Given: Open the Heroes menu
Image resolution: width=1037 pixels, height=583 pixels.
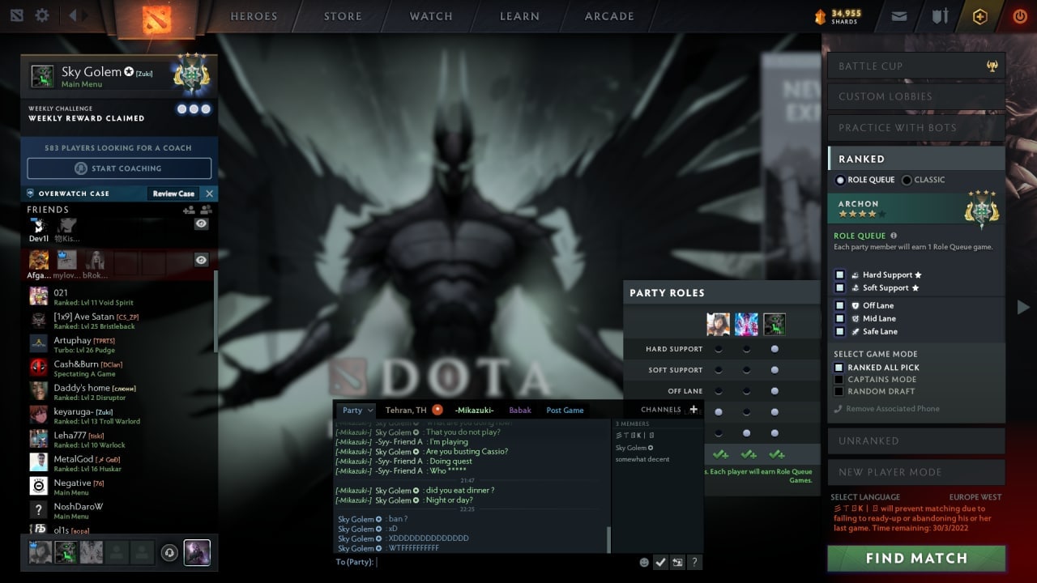Looking at the screenshot, I should click(x=254, y=16).
